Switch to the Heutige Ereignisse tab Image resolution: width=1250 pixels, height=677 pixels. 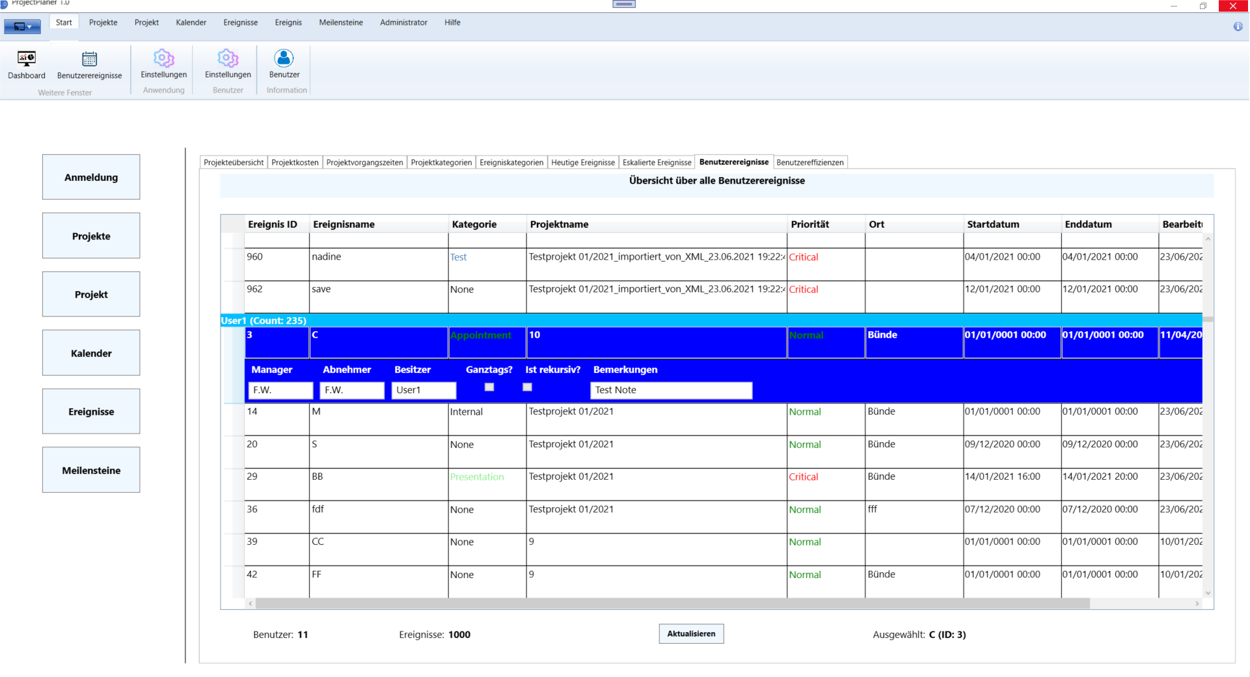pyautogui.click(x=583, y=162)
